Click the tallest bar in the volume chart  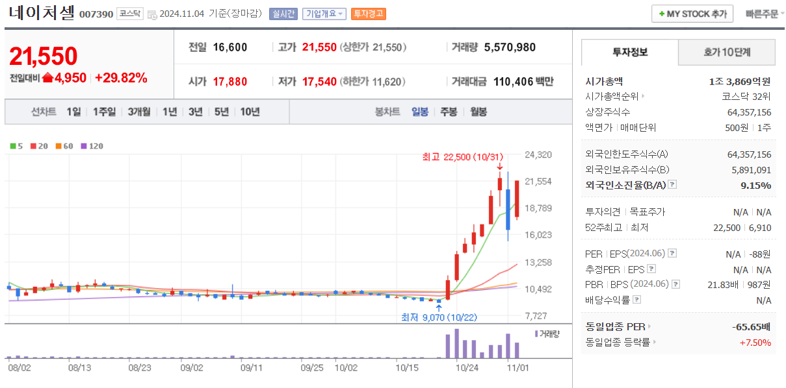[456, 343]
